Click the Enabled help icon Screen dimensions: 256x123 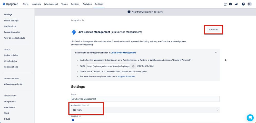pos(80,116)
